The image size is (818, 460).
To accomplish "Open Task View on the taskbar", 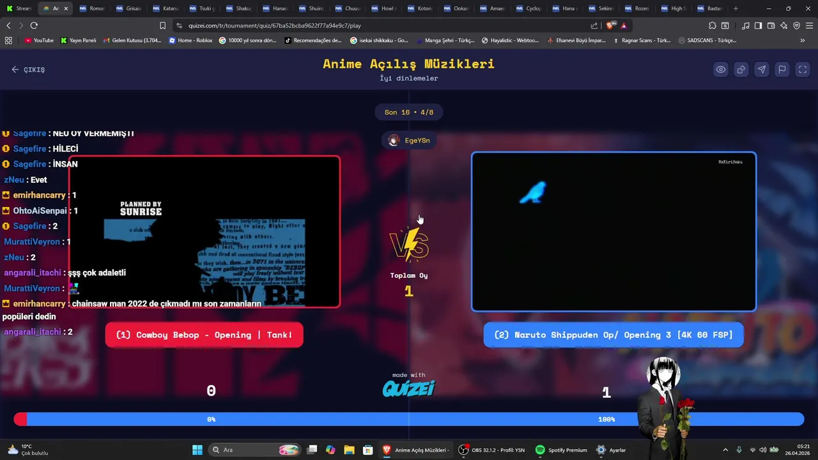I will click(x=312, y=450).
